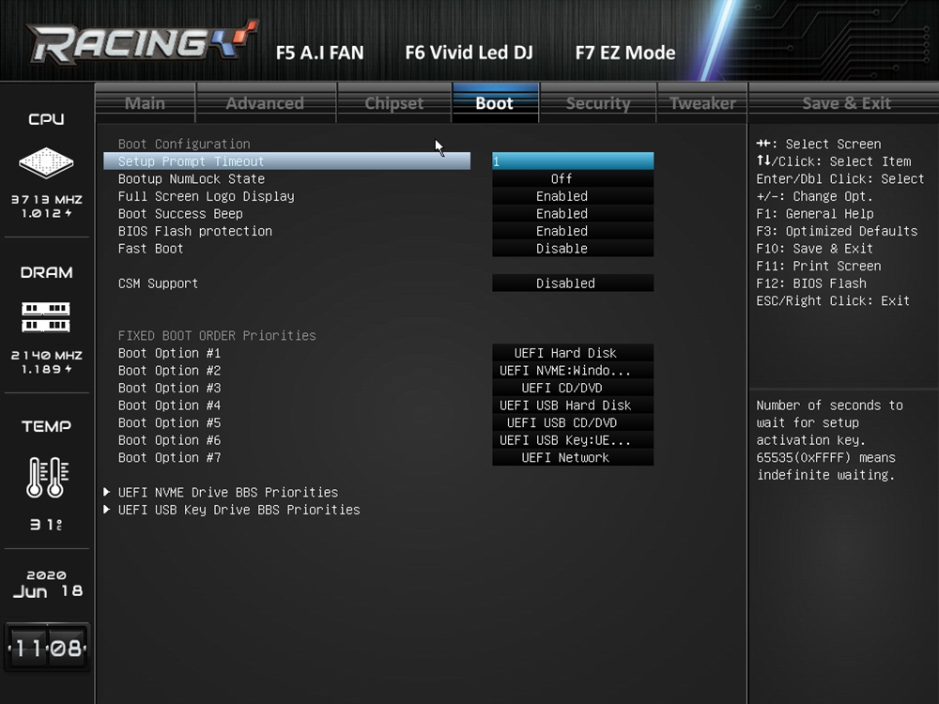Click the thermometer temperature icon
This screenshot has width=939, height=704.
pyautogui.click(x=47, y=477)
